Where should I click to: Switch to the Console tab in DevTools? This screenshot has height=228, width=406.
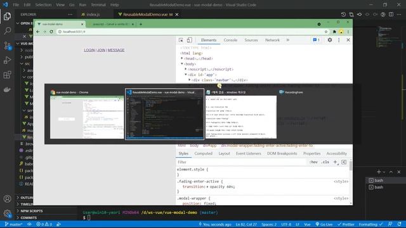(230, 40)
